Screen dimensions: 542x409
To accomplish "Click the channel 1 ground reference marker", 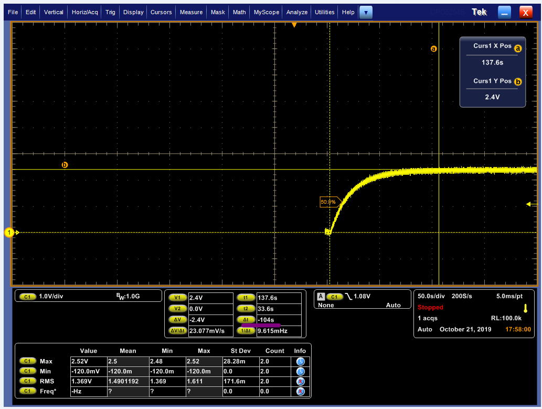I will (9, 233).
